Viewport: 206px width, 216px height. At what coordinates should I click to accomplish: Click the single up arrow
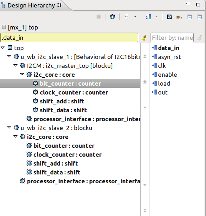(x=145, y=107)
